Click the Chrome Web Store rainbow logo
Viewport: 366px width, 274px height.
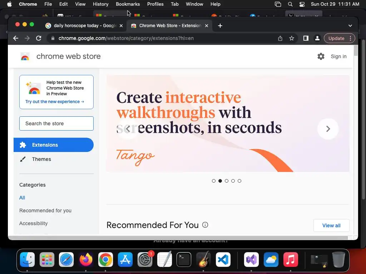(25, 57)
